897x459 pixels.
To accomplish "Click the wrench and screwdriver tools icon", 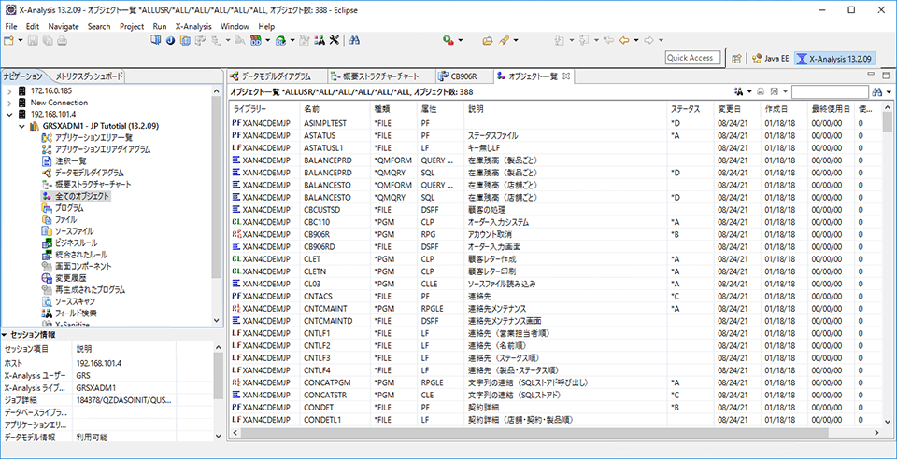I will tap(335, 40).
